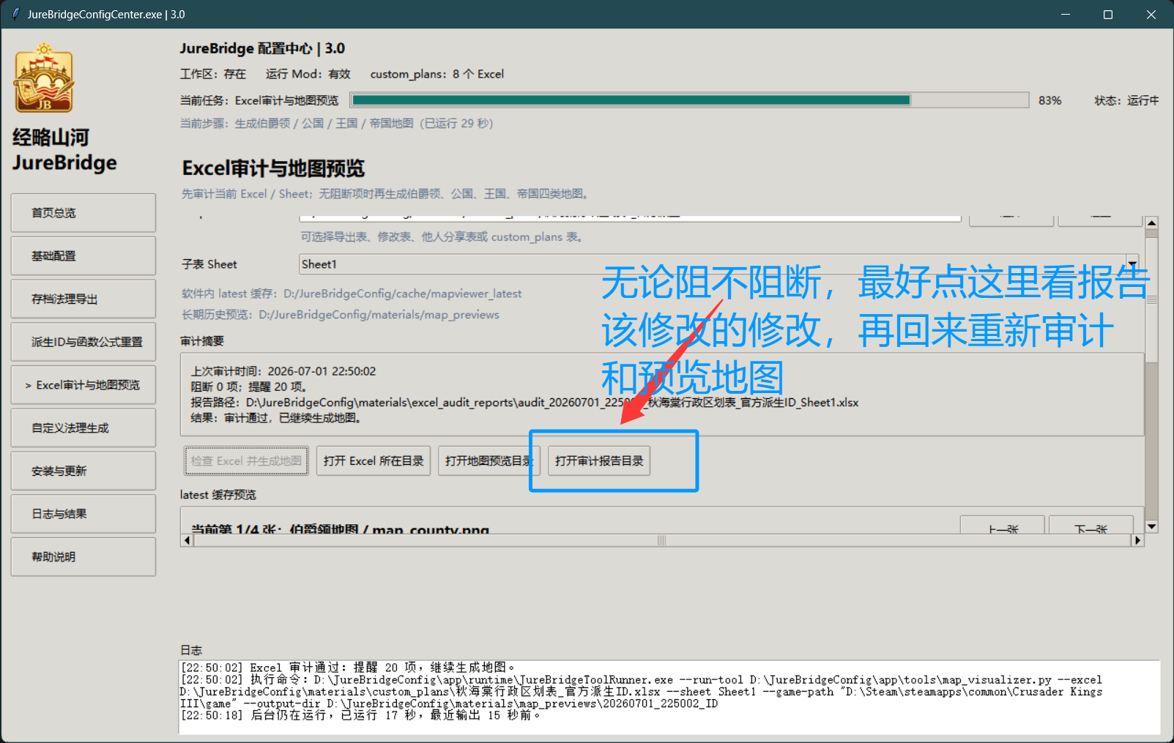Click the 审计摘要 heading
1174x743 pixels.
[202, 341]
